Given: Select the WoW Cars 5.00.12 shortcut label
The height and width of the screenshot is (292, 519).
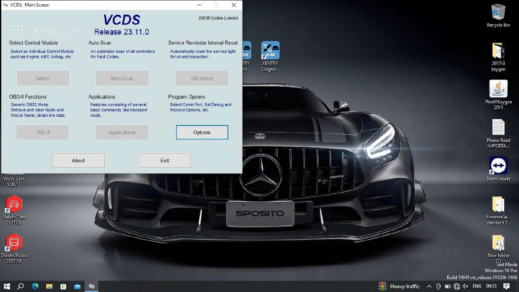Looking at the screenshot, I should coord(14,182).
